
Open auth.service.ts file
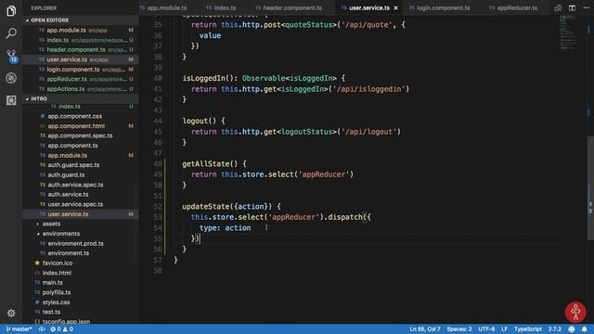click(68, 194)
